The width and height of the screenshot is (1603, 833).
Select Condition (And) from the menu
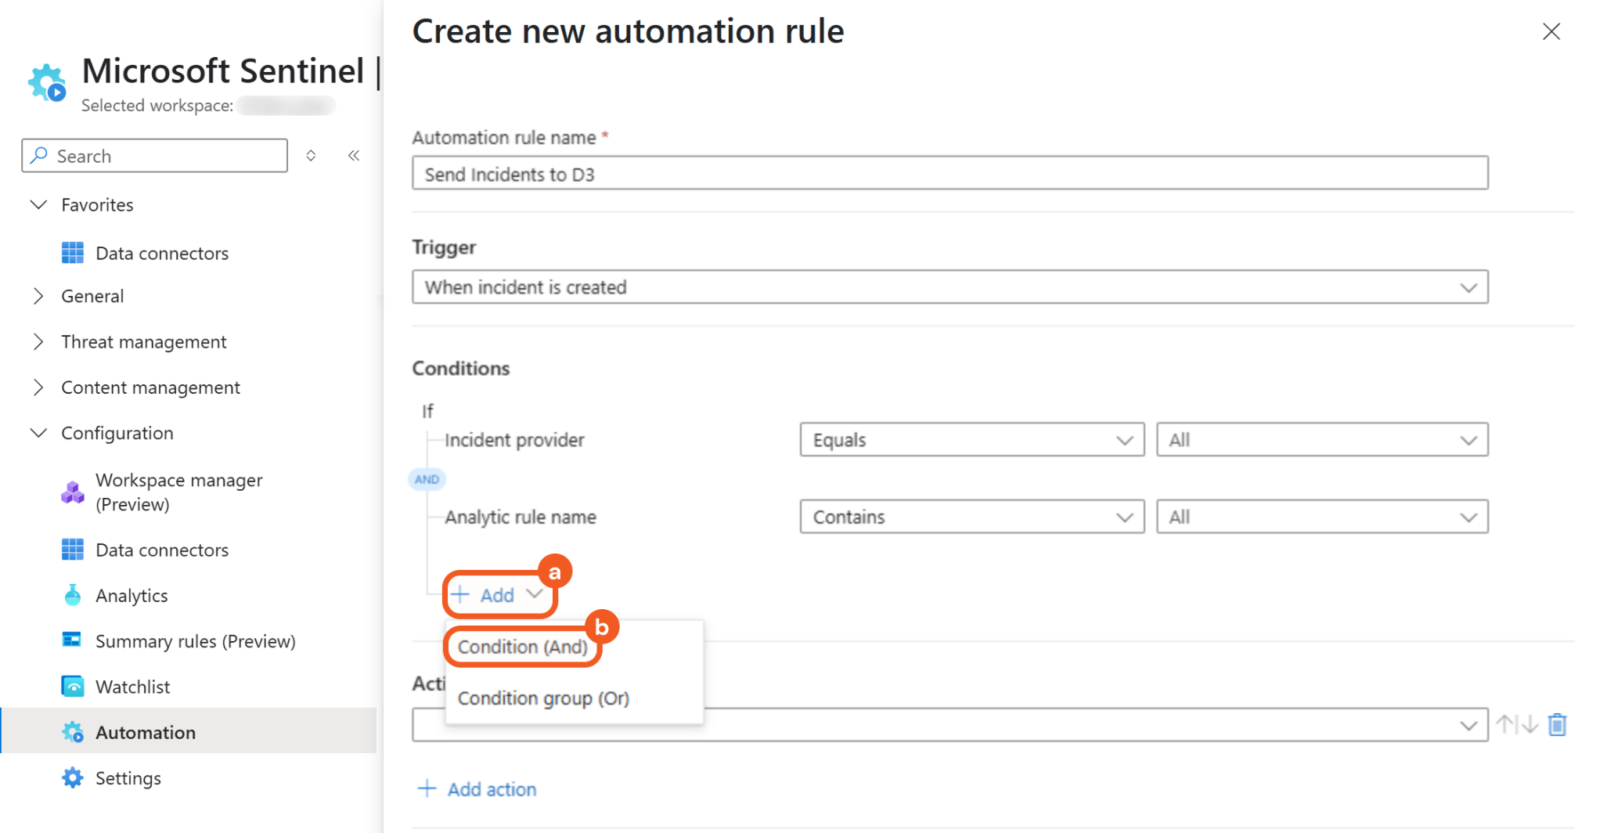tap(522, 647)
